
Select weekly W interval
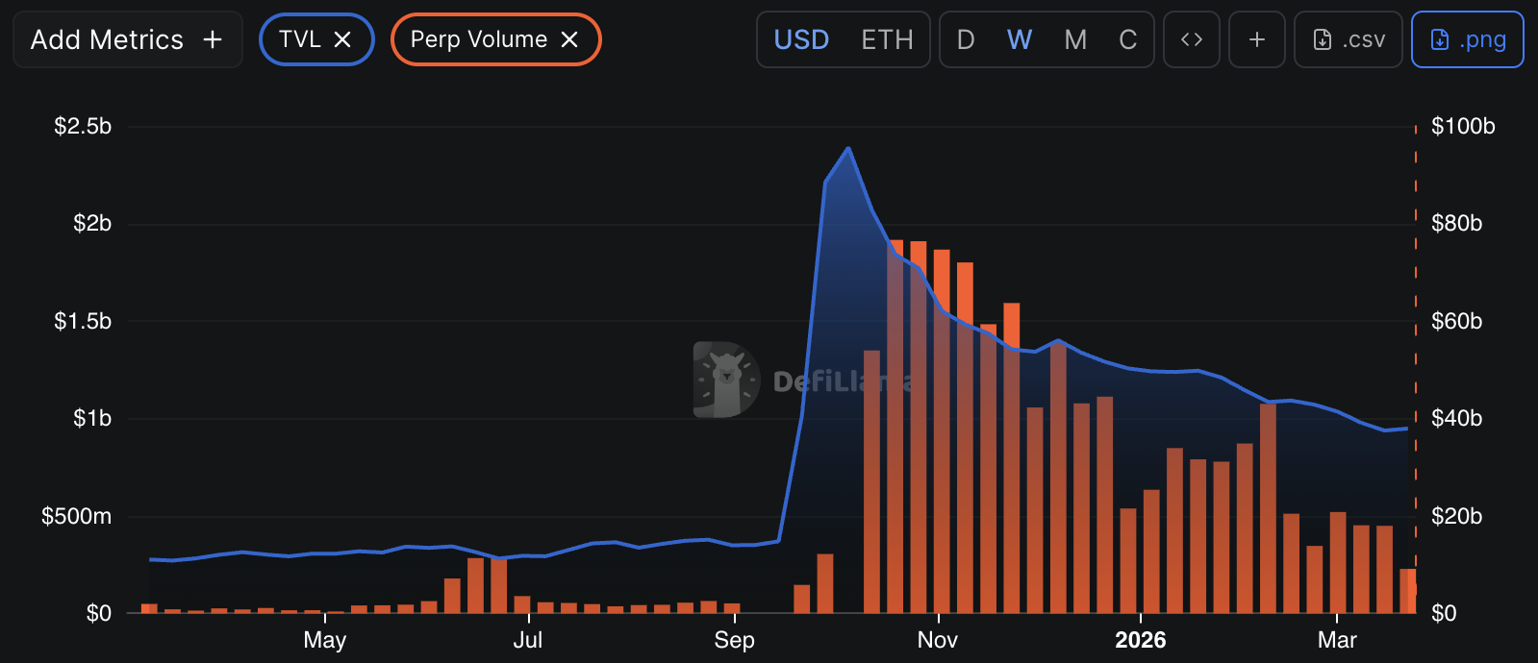point(1020,39)
